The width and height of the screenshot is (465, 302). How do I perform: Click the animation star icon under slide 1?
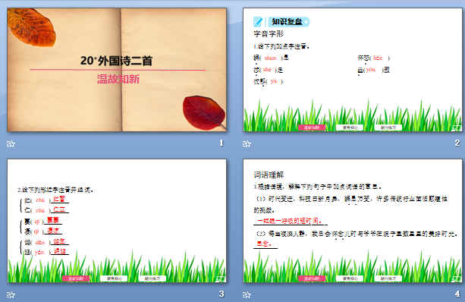(11, 144)
